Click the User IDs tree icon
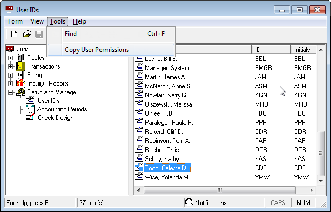 [x=30, y=101]
